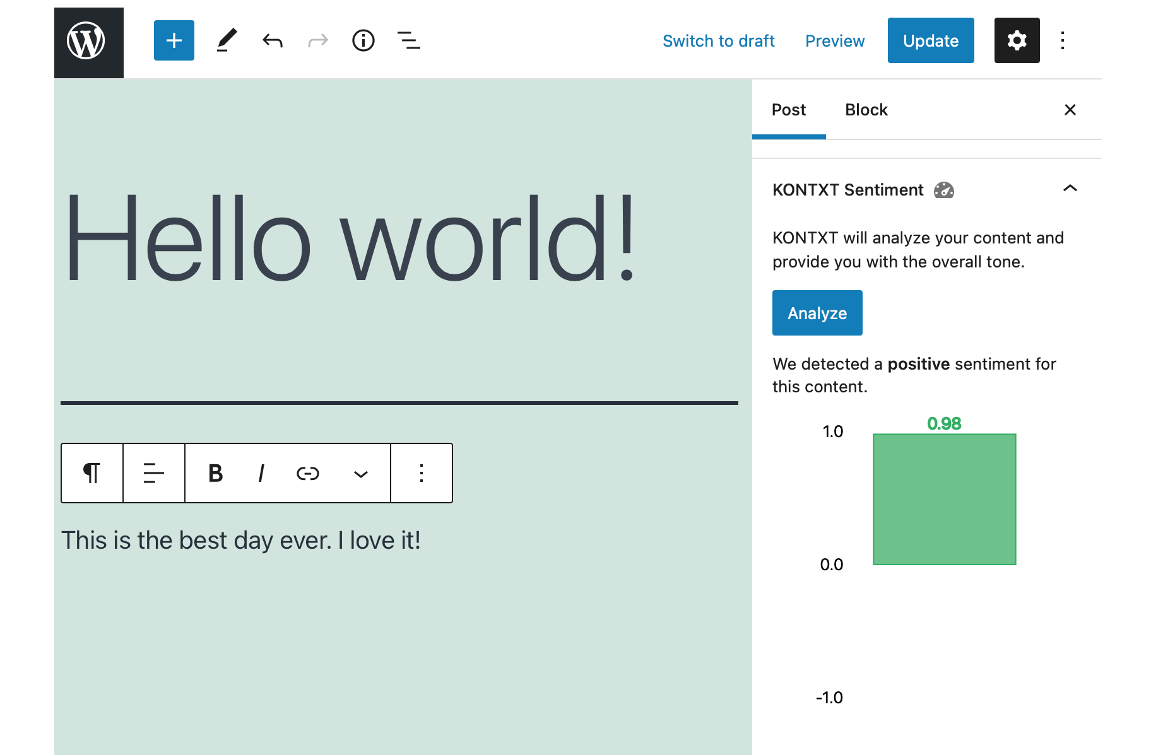The image size is (1163, 755).
Task: Toggle italic formatting
Action: (261, 473)
